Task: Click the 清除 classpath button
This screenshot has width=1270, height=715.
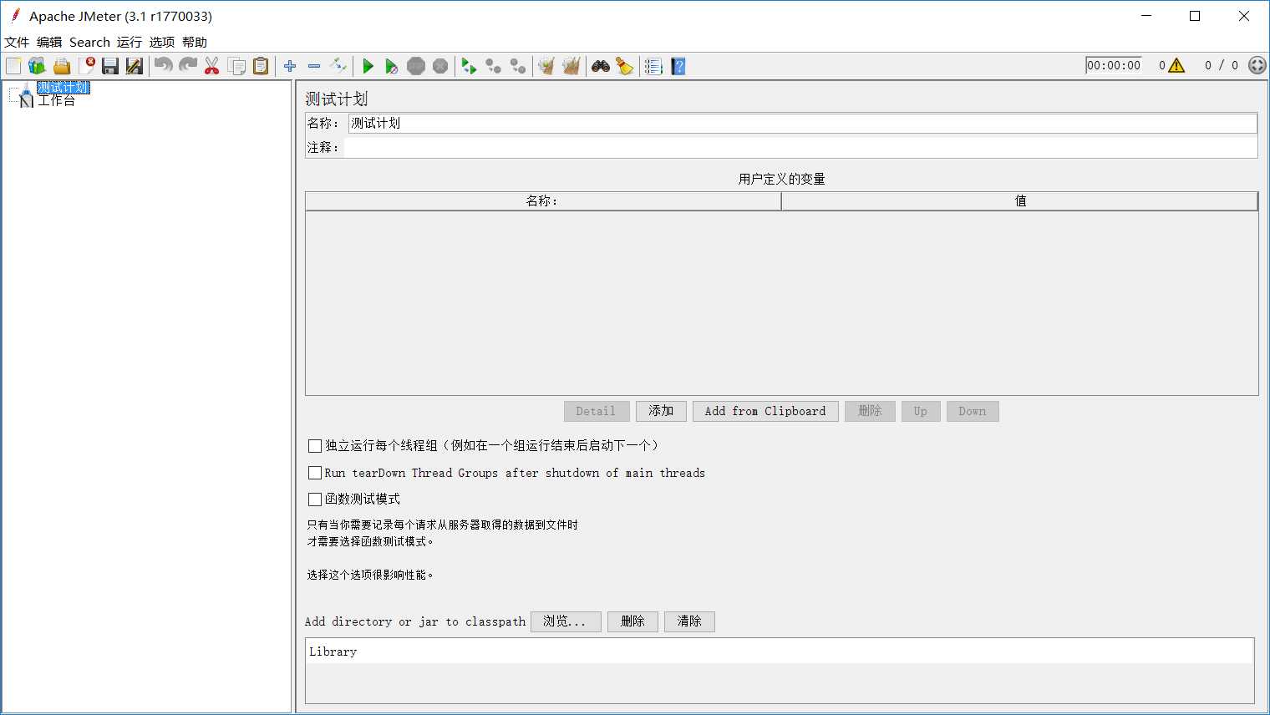Action: [x=689, y=621]
